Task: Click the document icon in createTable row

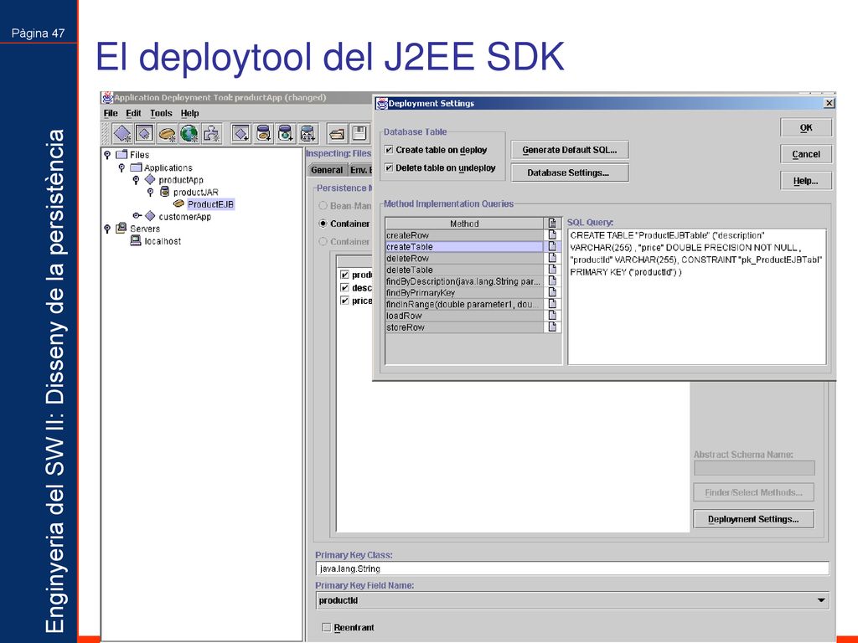Action: [x=552, y=246]
